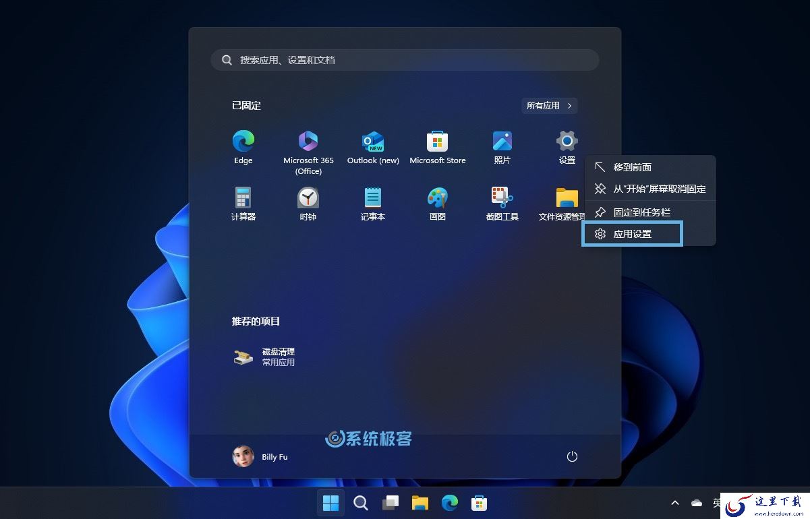
Task: Choose 移到前面 in context menu
Action: coord(649,167)
